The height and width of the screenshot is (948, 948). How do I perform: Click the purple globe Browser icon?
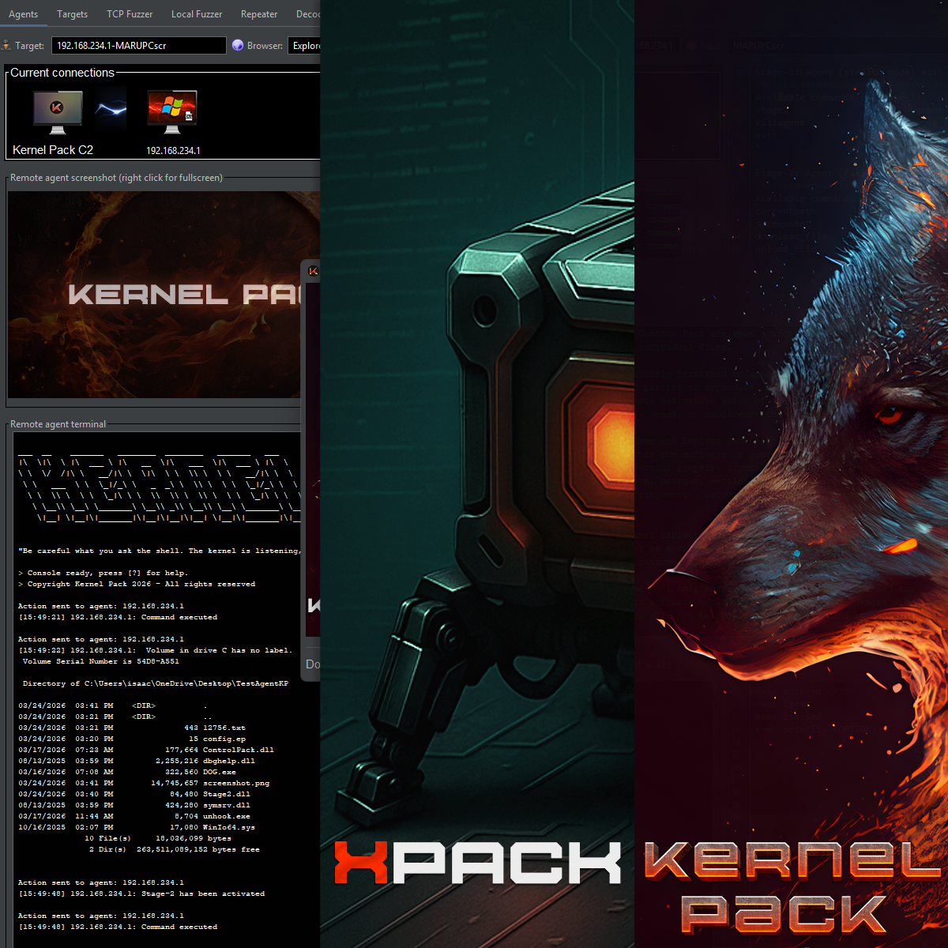(x=238, y=45)
